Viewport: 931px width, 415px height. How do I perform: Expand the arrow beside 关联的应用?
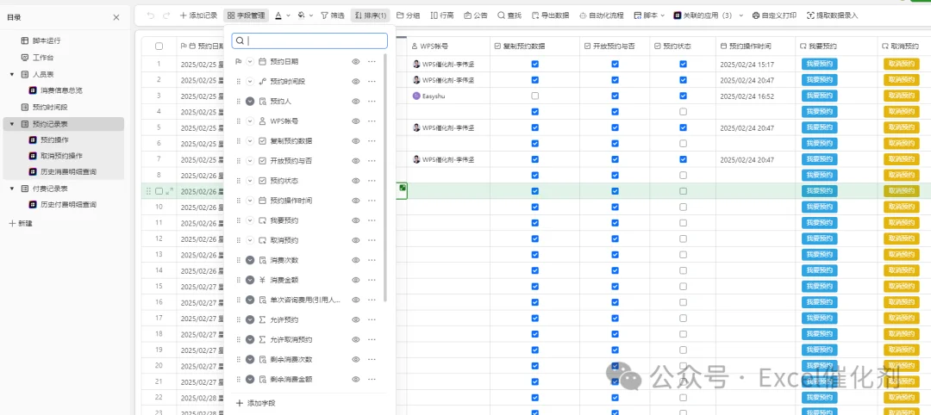click(x=741, y=15)
